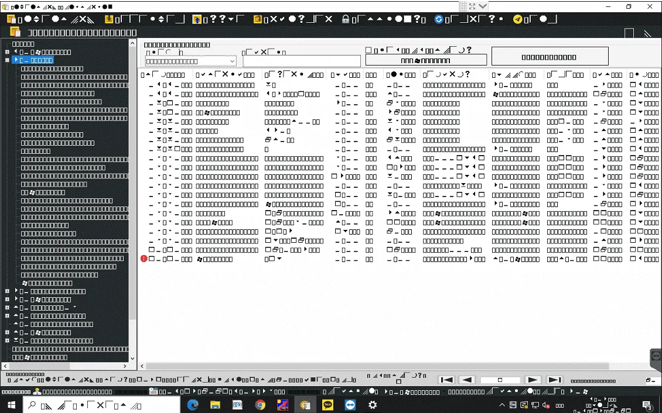
Task: Open the menu with the padlock icon
Action: tap(384, 19)
